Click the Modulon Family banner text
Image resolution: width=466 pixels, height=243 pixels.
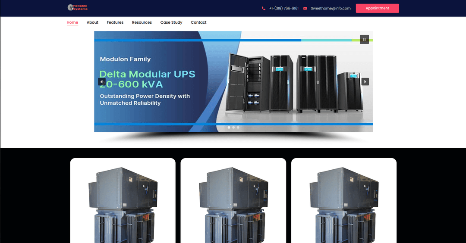pos(125,59)
